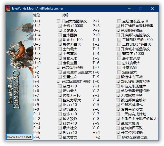Toggle the 士气重置 checkbox

coord(60,54)
